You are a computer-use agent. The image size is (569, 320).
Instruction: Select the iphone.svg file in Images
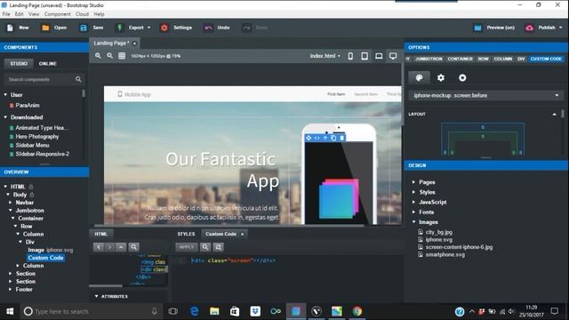[438, 239]
